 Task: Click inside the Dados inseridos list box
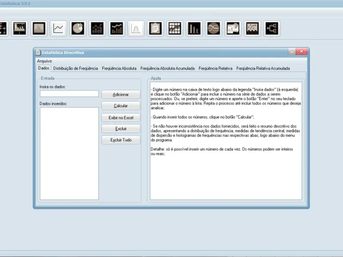(x=69, y=153)
